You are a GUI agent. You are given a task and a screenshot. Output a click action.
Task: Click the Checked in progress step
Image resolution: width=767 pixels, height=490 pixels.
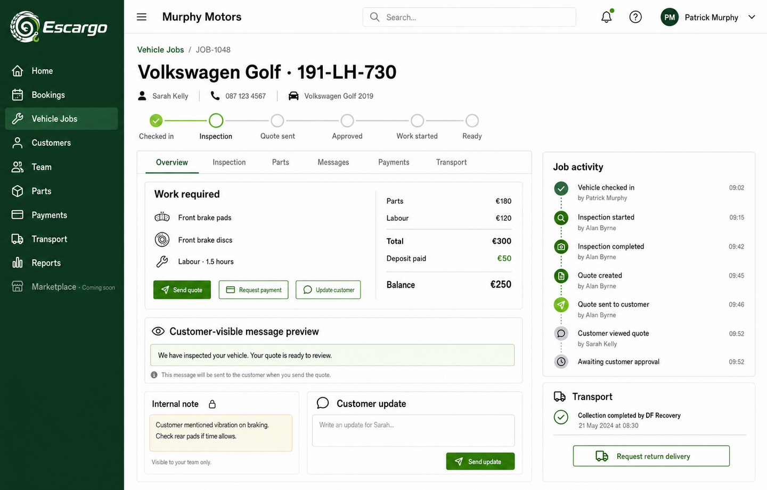coord(156,121)
